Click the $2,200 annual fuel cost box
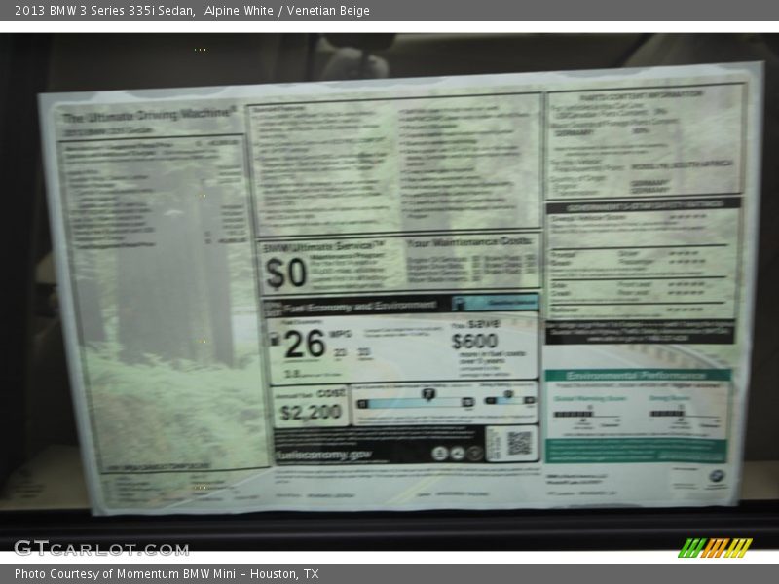The image size is (779, 584). coord(311,412)
